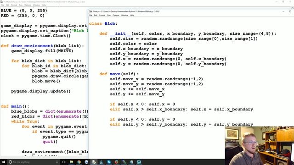Image resolution: width=294 pixels, height=165 pixels.
Task: Click 'if self.x < 0: self.x = 0' line
Action: tap(142, 104)
